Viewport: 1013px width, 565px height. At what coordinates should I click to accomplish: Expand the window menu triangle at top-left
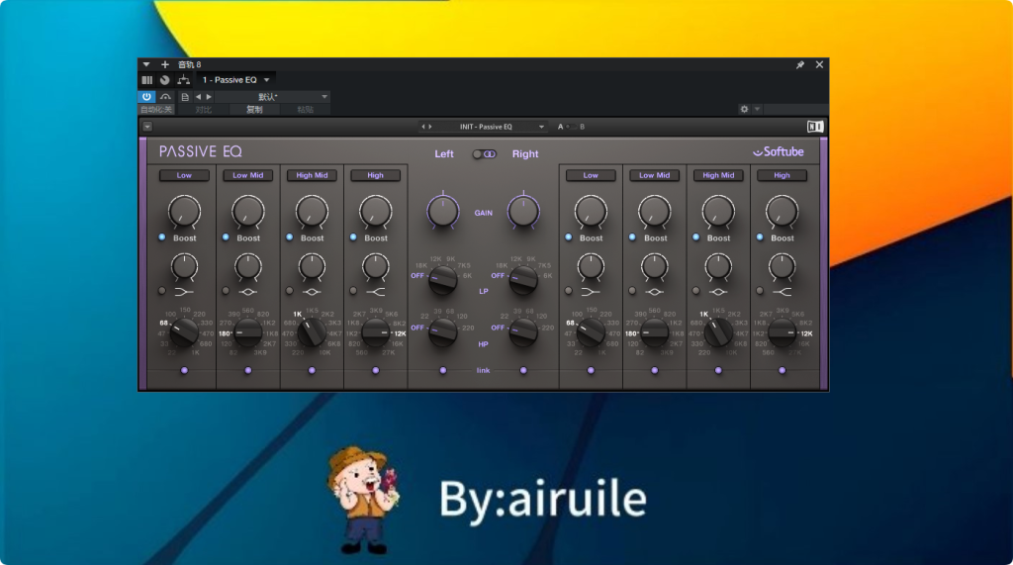(146, 64)
